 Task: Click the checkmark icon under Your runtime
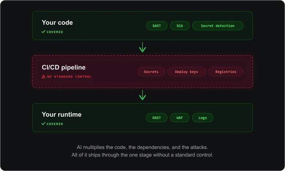tap(43, 123)
